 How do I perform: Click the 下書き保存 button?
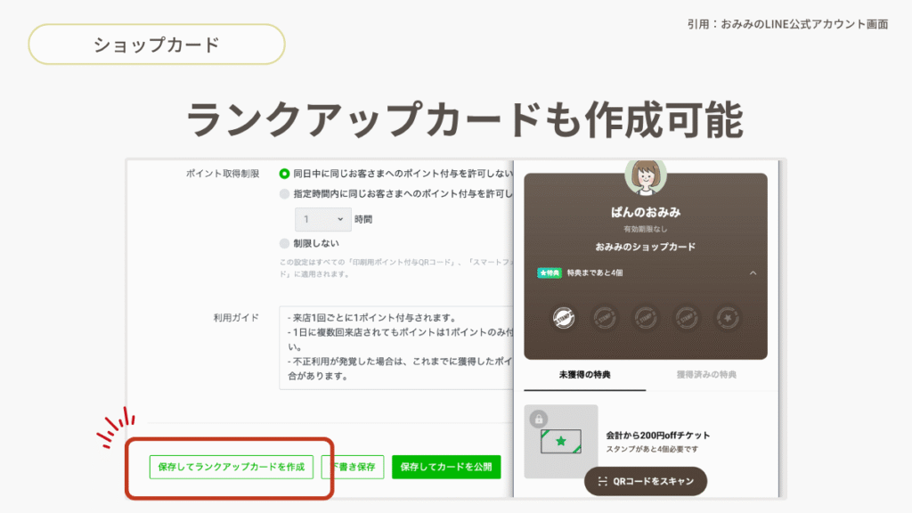tap(354, 467)
